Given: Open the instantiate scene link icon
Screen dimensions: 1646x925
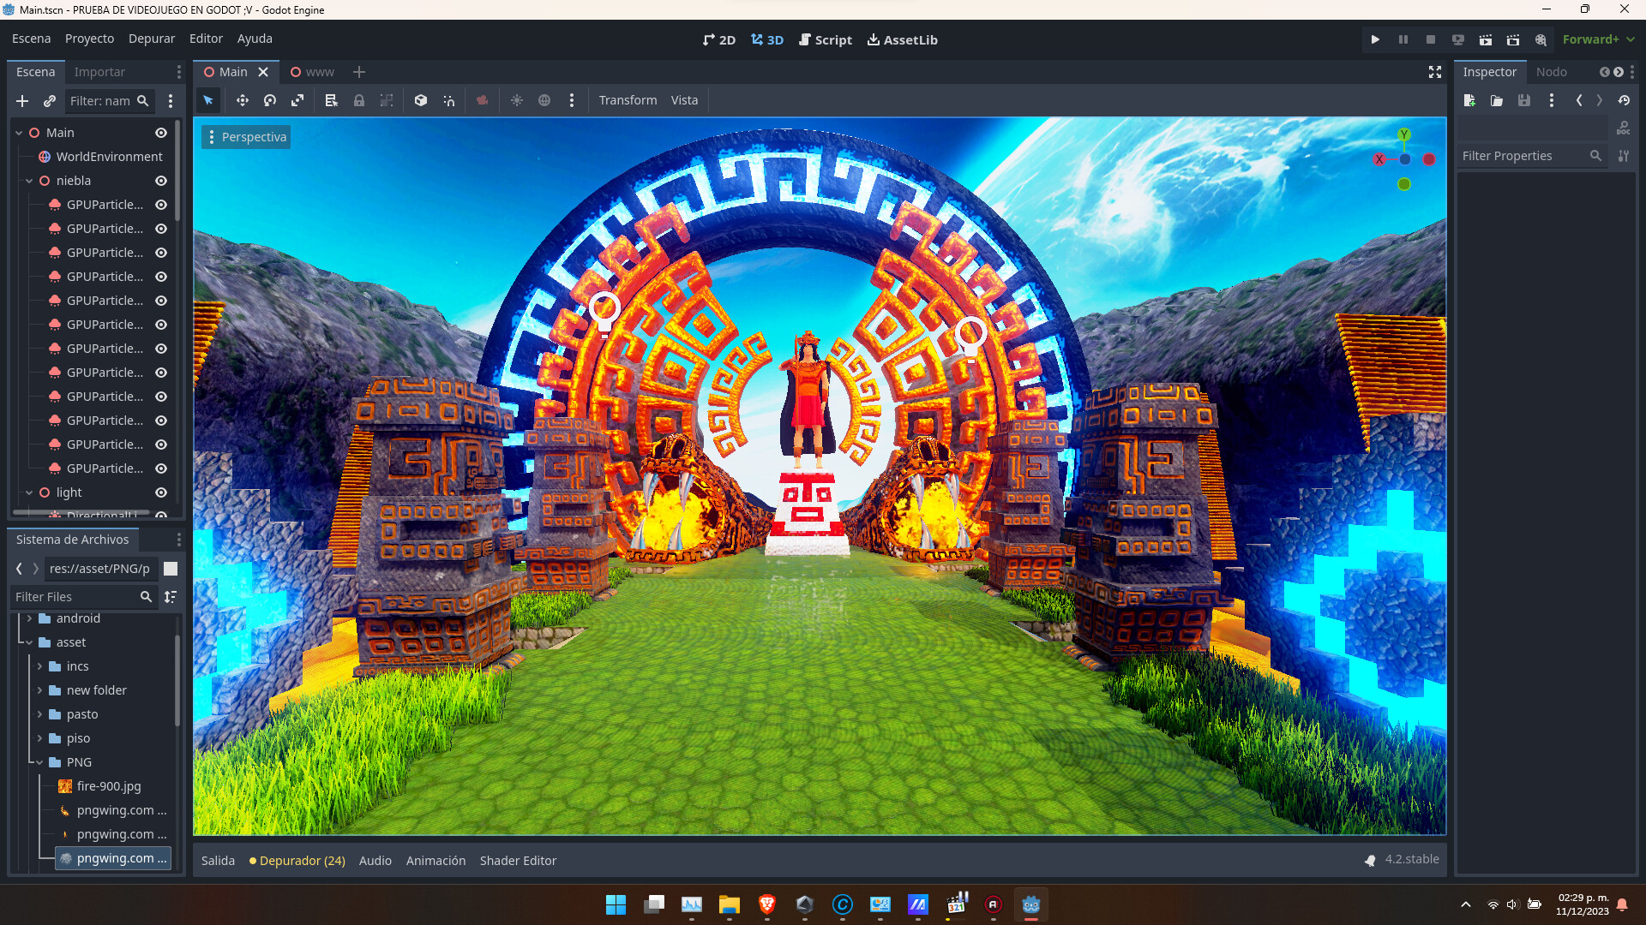Looking at the screenshot, I should (x=50, y=101).
